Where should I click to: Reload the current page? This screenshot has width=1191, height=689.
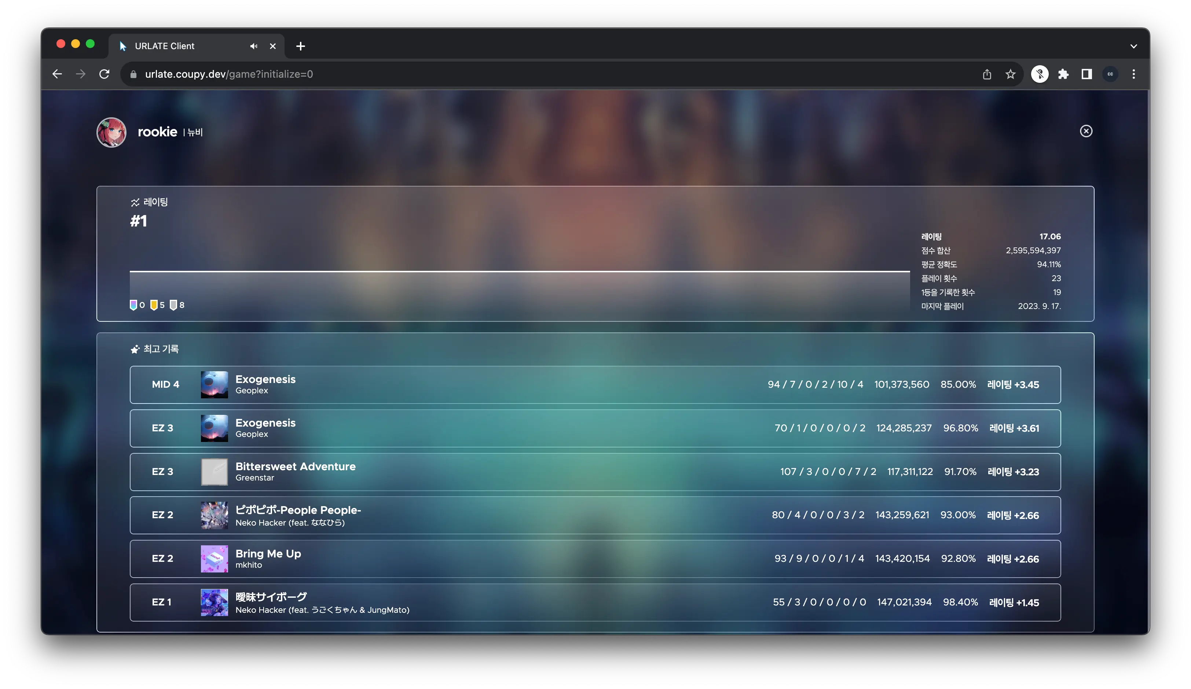tap(105, 74)
